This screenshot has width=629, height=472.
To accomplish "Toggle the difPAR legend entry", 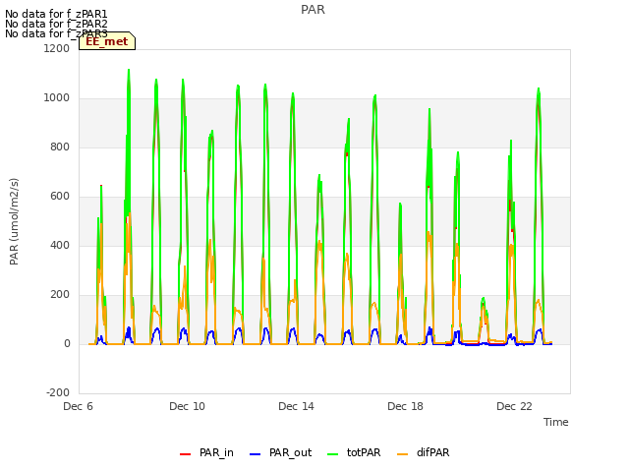I will [423, 452].
